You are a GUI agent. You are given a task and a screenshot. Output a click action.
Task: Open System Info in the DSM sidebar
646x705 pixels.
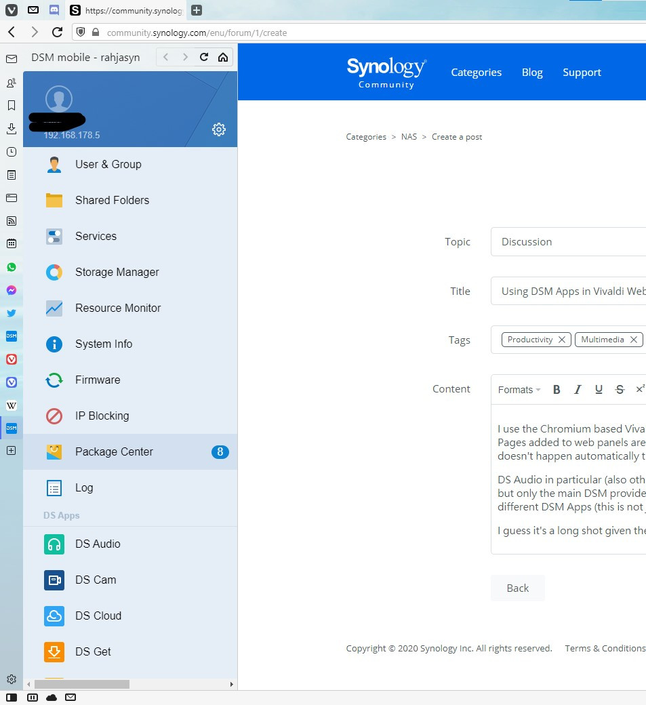point(103,344)
